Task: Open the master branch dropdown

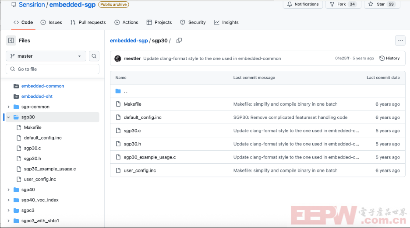Action: [x=46, y=56]
